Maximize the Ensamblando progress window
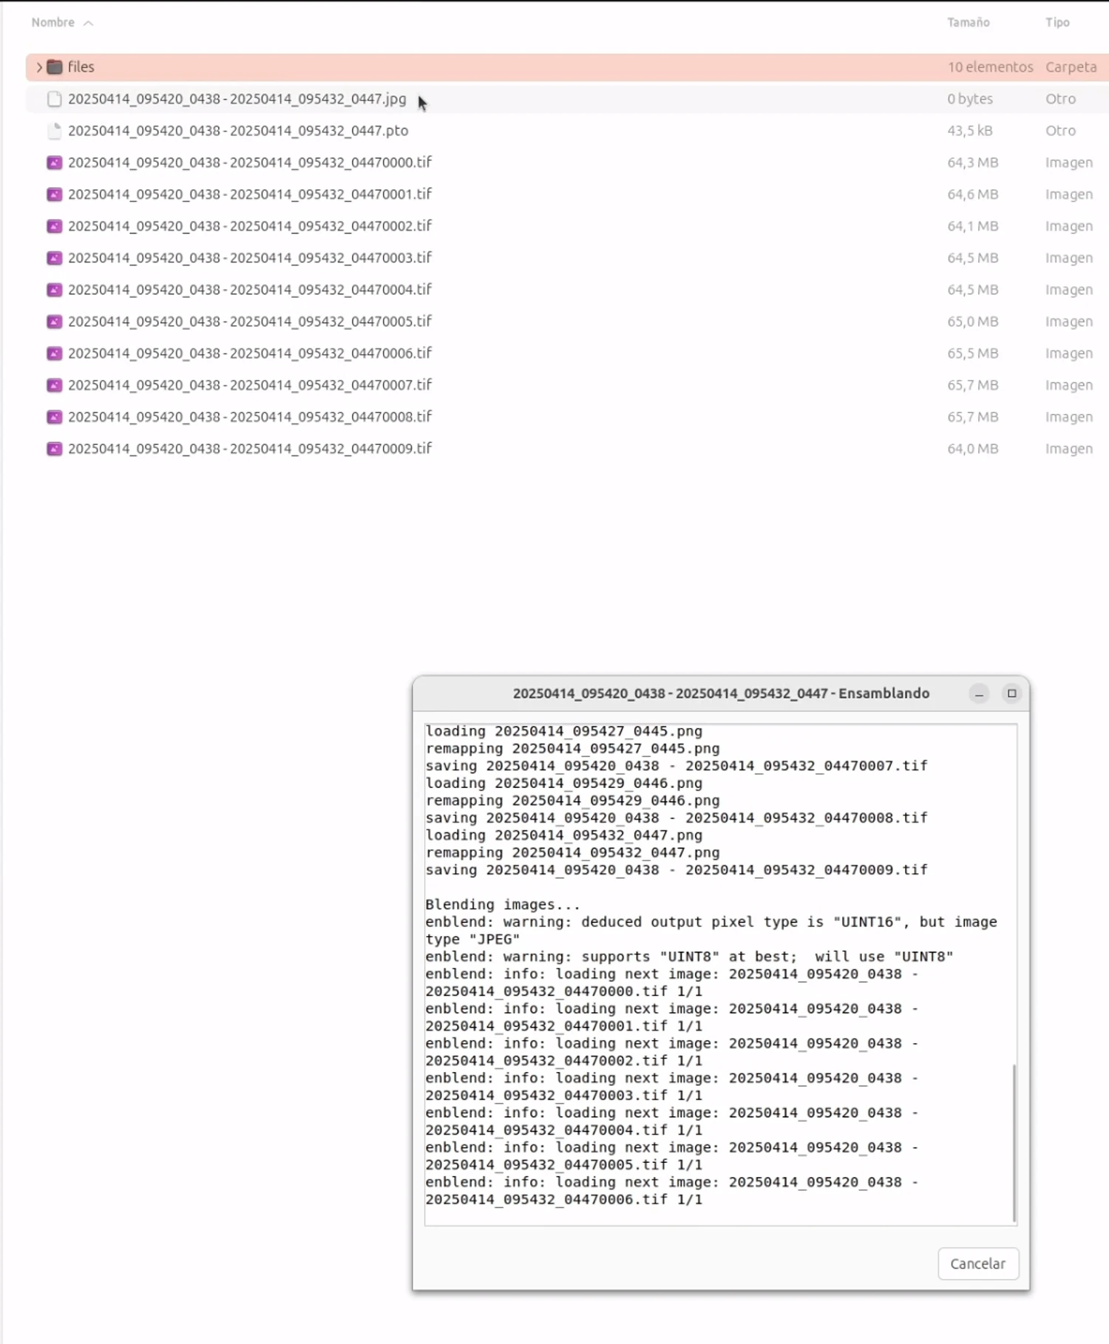Image resolution: width=1109 pixels, height=1344 pixels. tap(1011, 693)
